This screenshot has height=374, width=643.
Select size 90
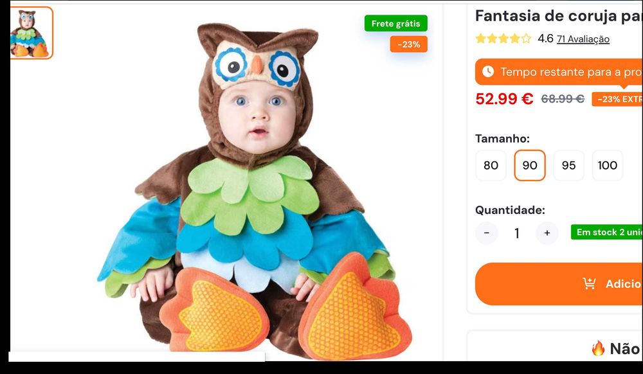tap(530, 165)
